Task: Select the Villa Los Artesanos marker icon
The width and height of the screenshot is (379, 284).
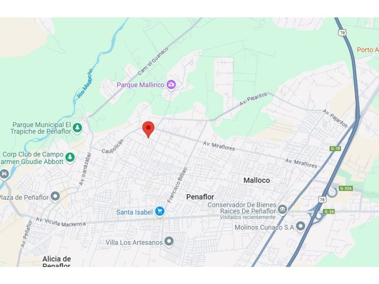Action: pos(169,242)
